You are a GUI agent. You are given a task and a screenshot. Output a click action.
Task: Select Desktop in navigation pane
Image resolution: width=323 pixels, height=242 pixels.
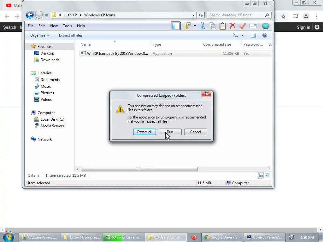47,53
